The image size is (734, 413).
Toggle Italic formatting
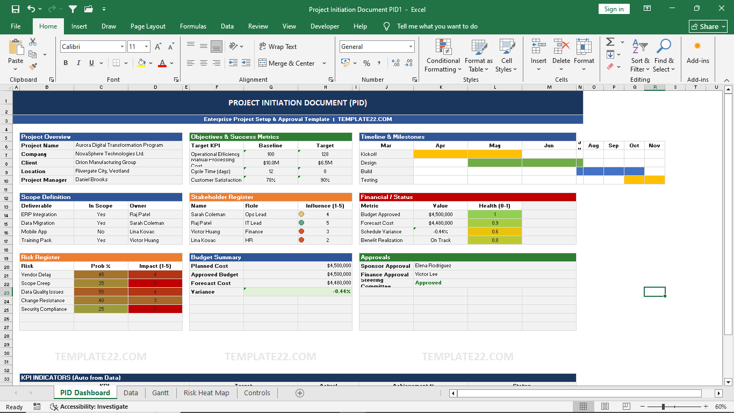[79, 63]
